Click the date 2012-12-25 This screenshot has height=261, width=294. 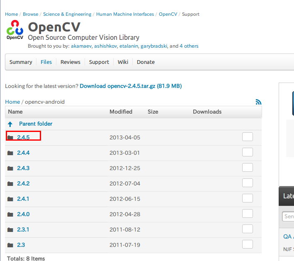point(125,168)
